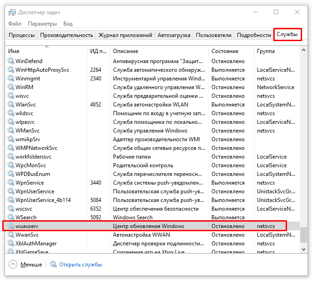Open the Параметры menu
The height and width of the screenshot is (281, 313).
(x=42, y=24)
